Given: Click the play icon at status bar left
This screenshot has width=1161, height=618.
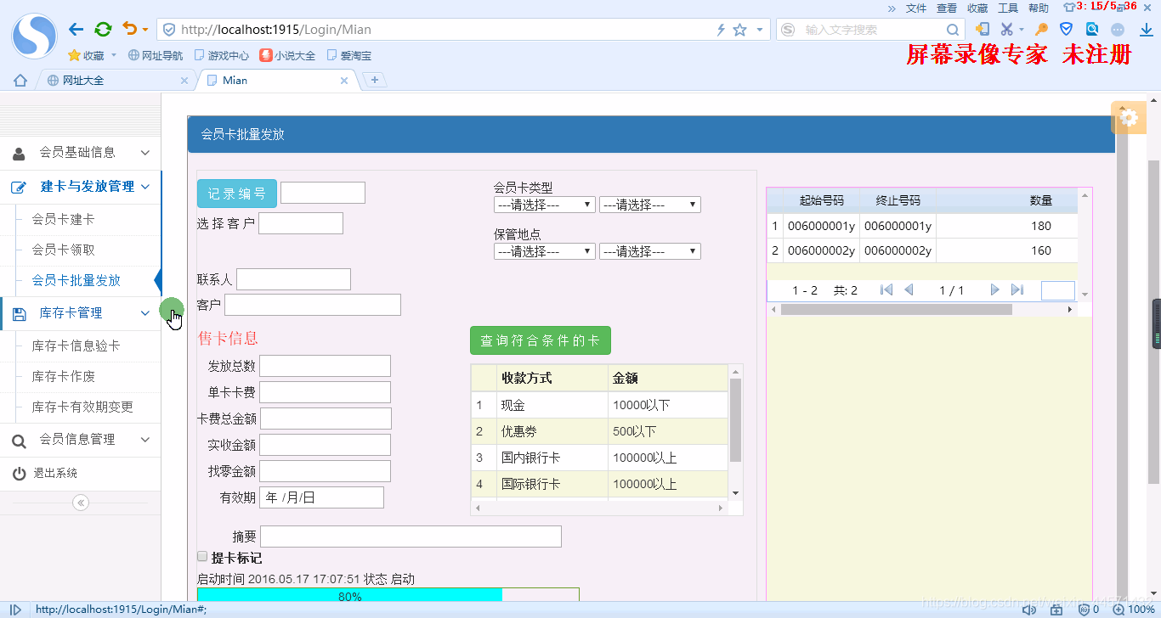Looking at the screenshot, I should pyautogui.click(x=16, y=610).
